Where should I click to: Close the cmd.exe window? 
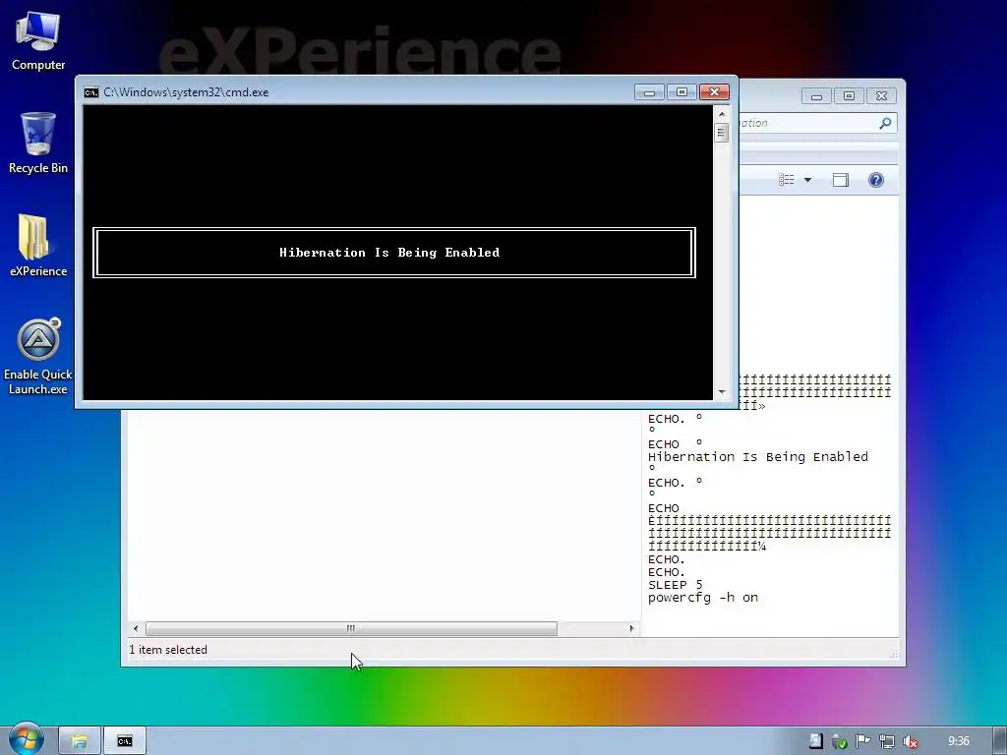pyautogui.click(x=714, y=92)
